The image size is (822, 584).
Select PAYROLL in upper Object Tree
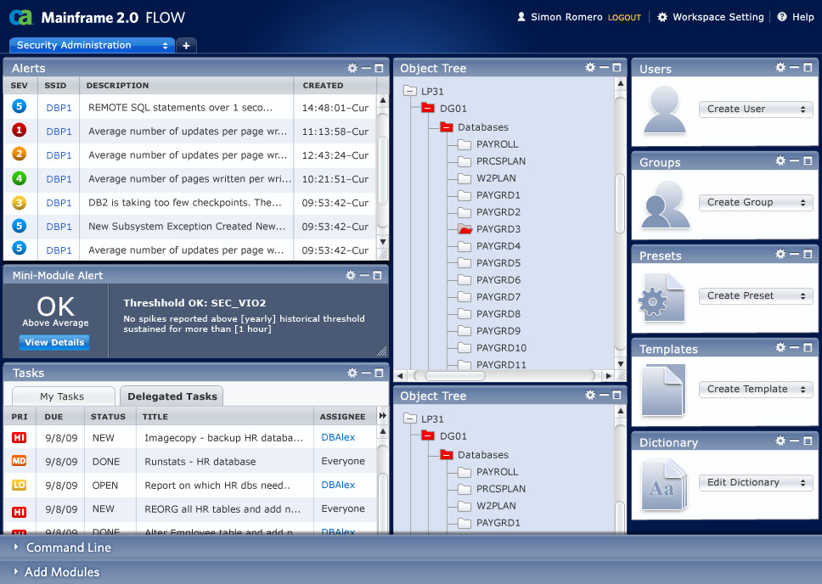coord(497,144)
